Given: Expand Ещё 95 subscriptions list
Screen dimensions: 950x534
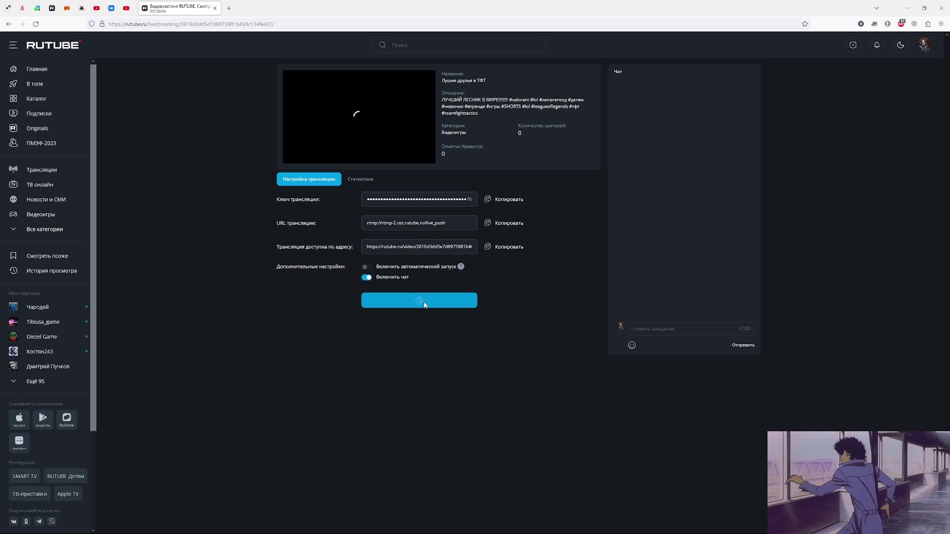Looking at the screenshot, I should [x=35, y=381].
